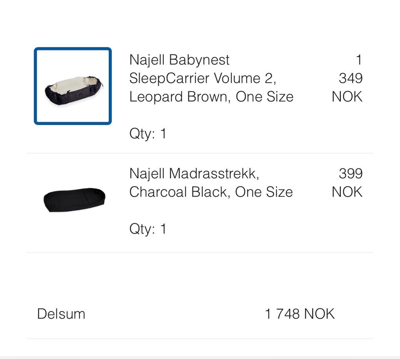Click the digit 1 above the 349 price
Viewport: 400px width, 359px height.
359,60
